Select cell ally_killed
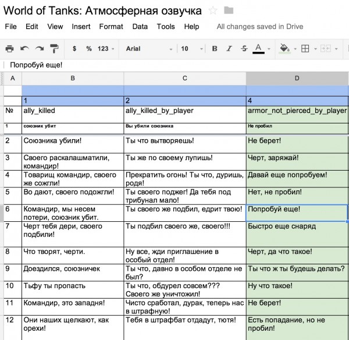 coord(73,114)
